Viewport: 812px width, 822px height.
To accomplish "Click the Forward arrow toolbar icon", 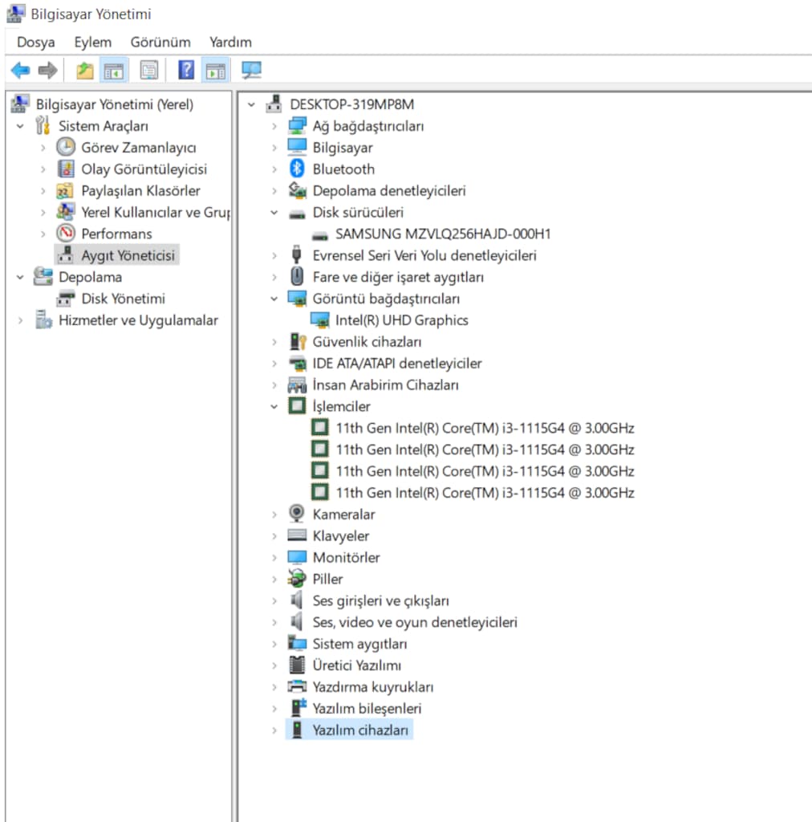I will point(47,71).
